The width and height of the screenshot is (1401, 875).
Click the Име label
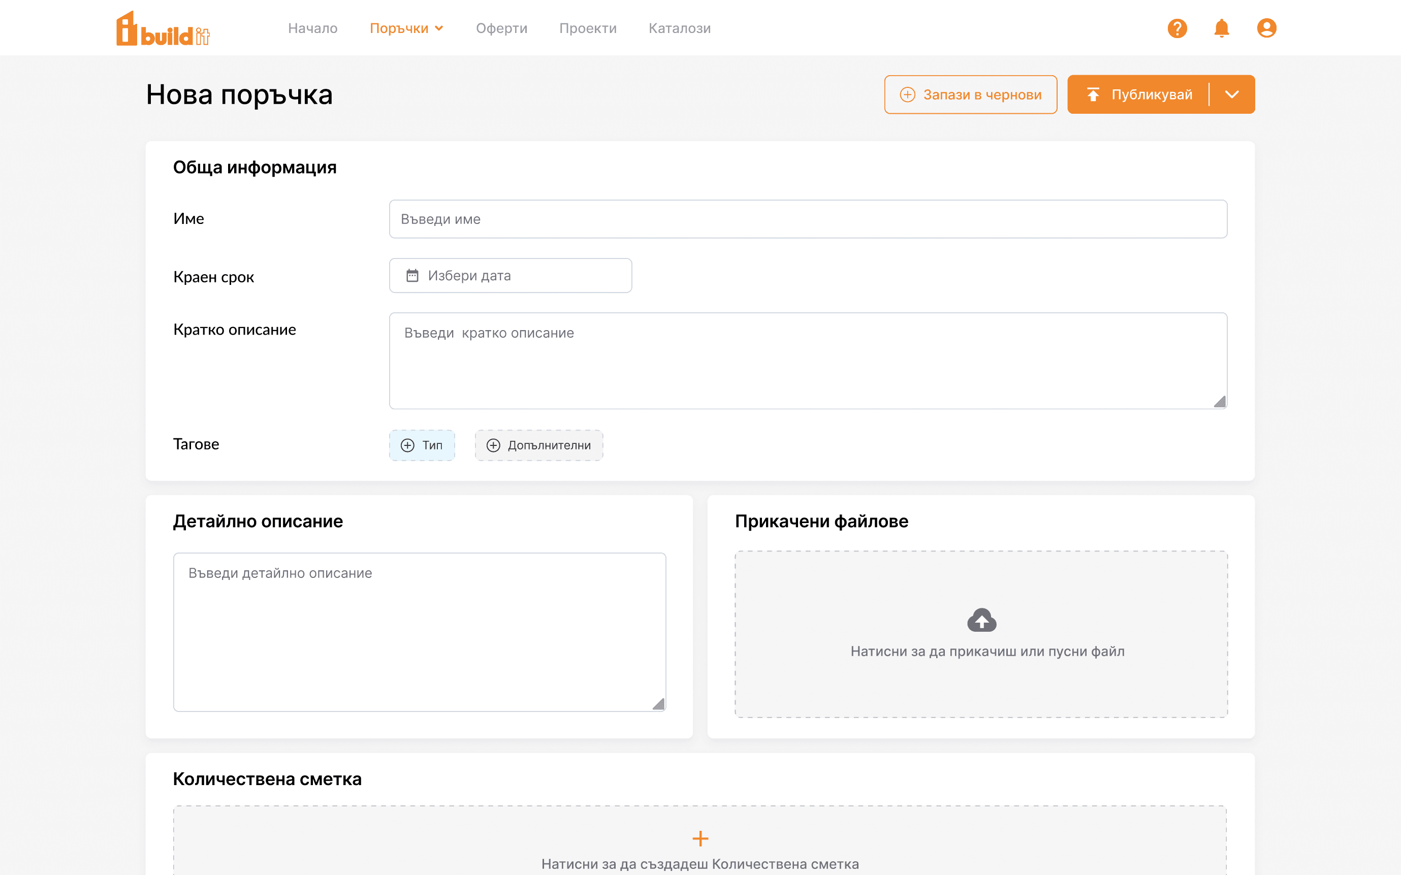[188, 219]
